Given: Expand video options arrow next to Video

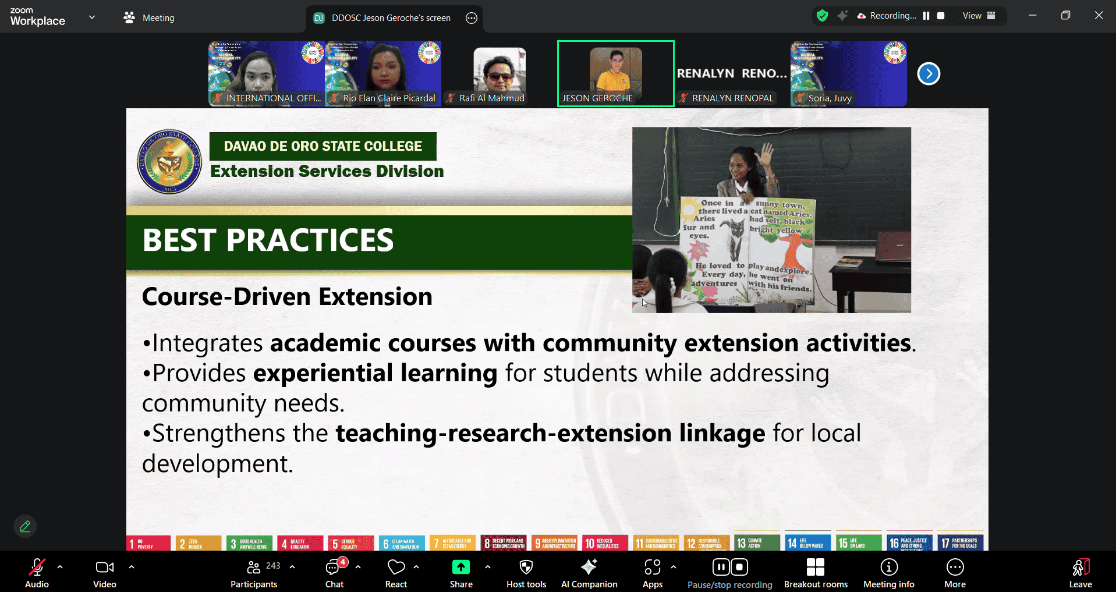Looking at the screenshot, I should [132, 567].
